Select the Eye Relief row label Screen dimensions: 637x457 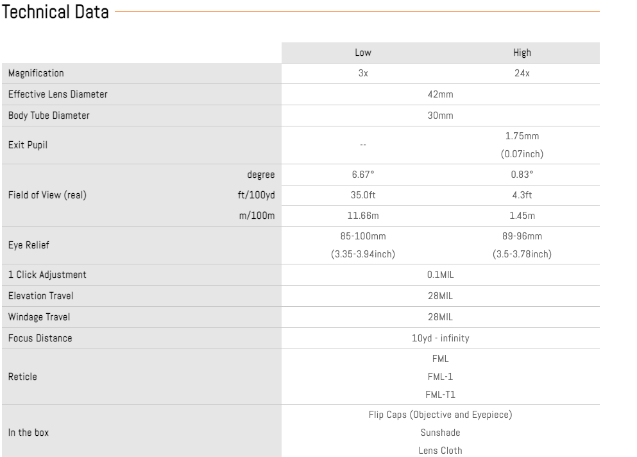point(28,245)
